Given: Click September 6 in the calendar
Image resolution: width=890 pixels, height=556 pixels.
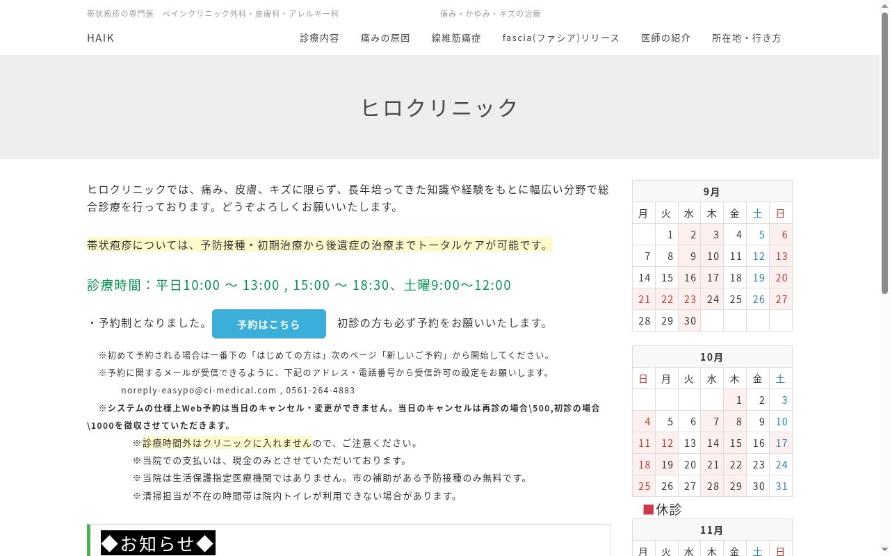Looking at the screenshot, I should [x=782, y=234].
